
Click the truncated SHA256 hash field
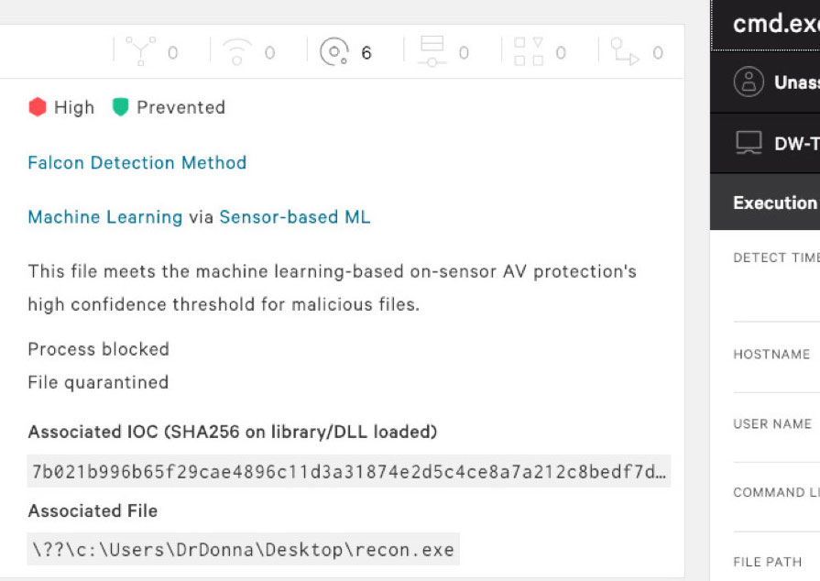(349, 471)
